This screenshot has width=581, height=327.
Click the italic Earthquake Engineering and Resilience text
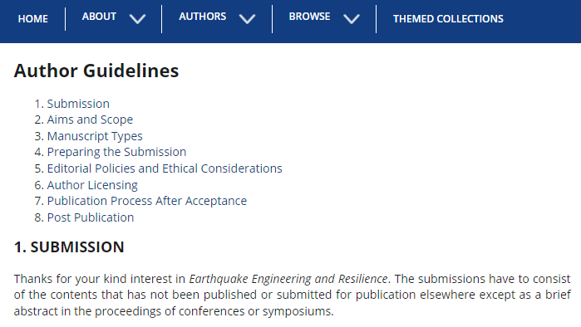click(x=288, y=279)
